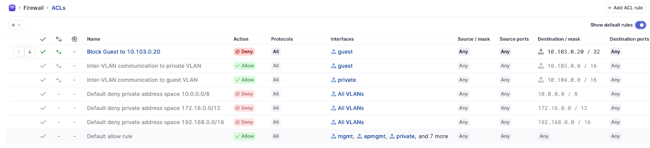Click the private interface link in the third row
Screen dimensions: 650x148
[347, 80]
